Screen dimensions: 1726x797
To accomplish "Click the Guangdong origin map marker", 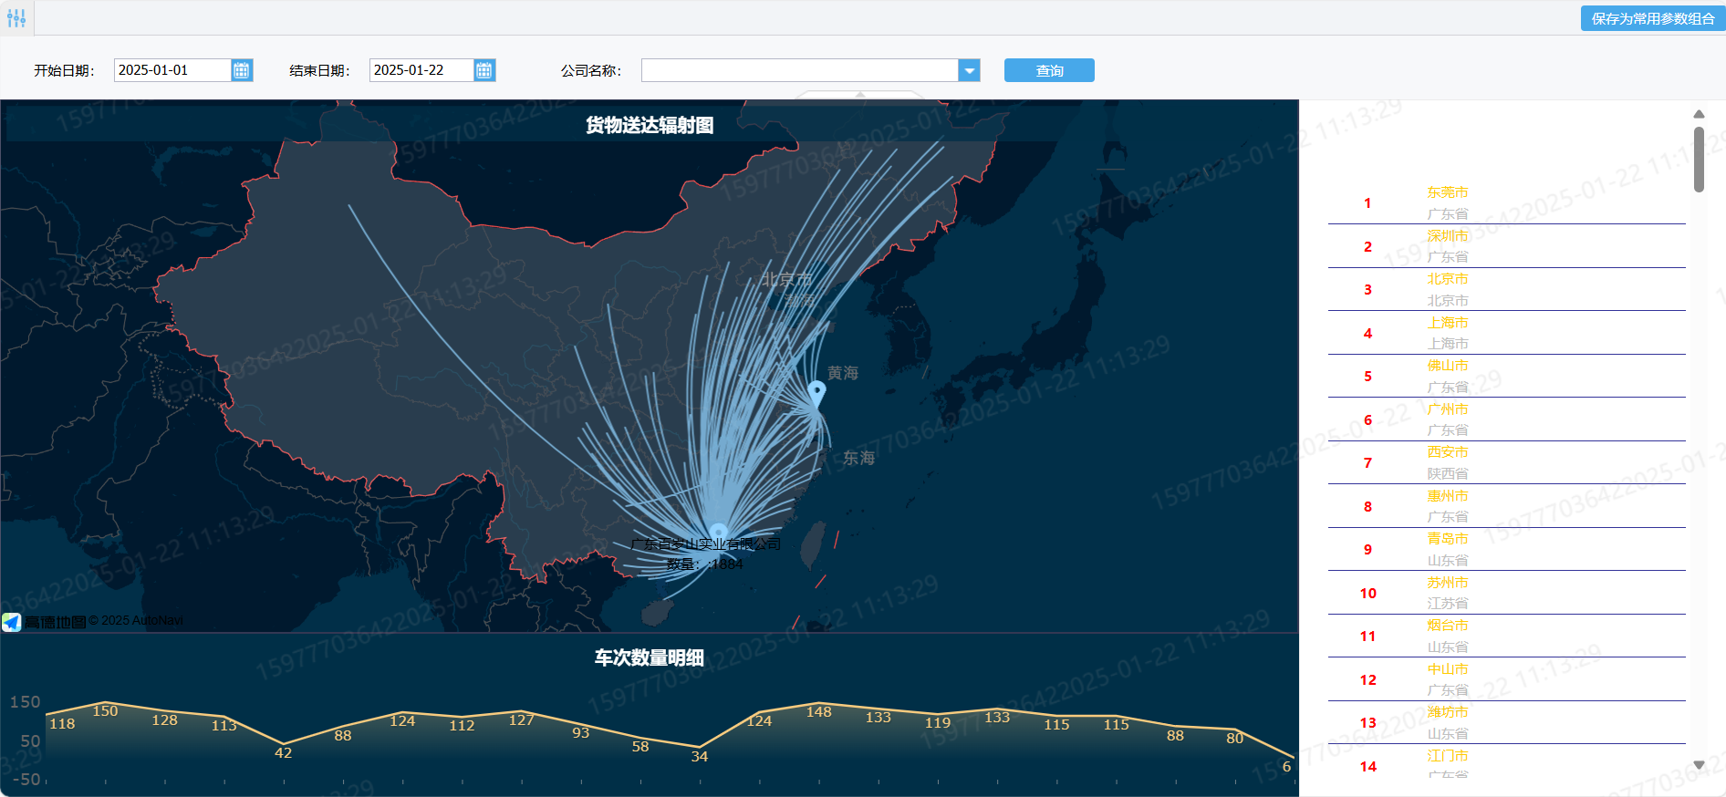I will point(719,533).
